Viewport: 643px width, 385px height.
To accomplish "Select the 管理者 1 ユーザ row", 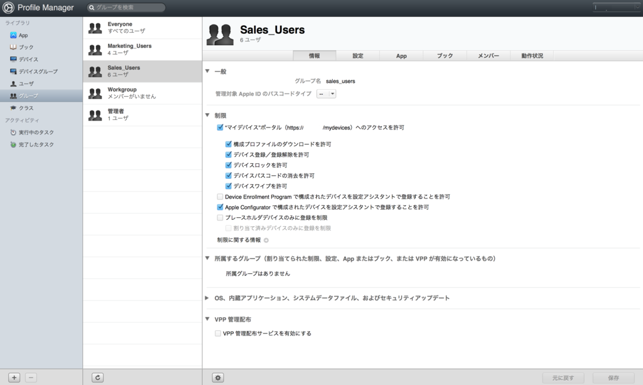I will (143, 115).
